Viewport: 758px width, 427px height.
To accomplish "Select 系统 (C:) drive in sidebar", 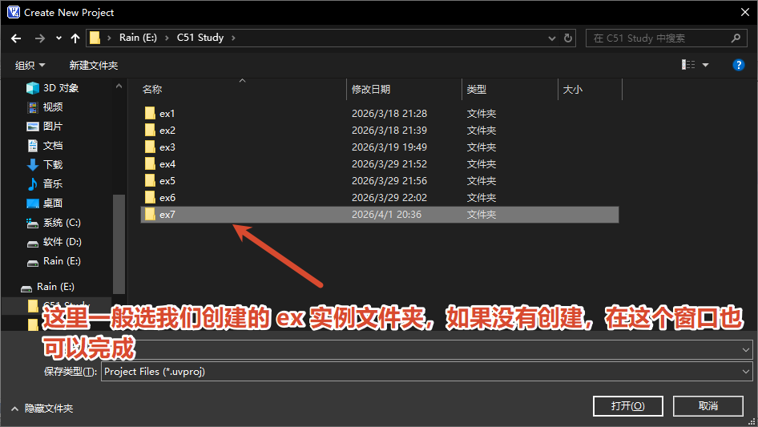I will (x=53, y=223).
